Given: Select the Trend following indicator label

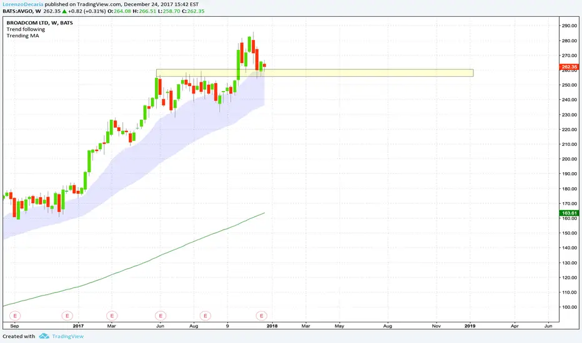Looking at the screenshot, I should coord(26,29).
